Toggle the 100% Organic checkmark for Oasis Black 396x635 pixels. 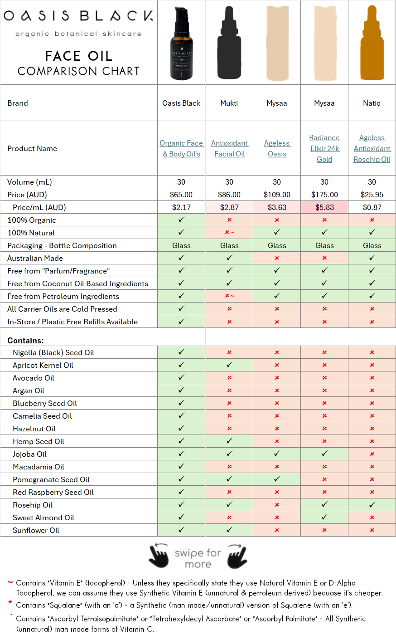[x=181, y=220]
